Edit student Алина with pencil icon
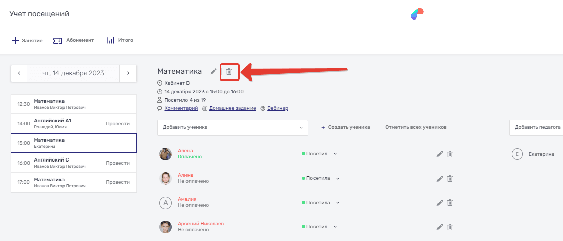Viewport: 563px width, 241px height. (440, 179)
